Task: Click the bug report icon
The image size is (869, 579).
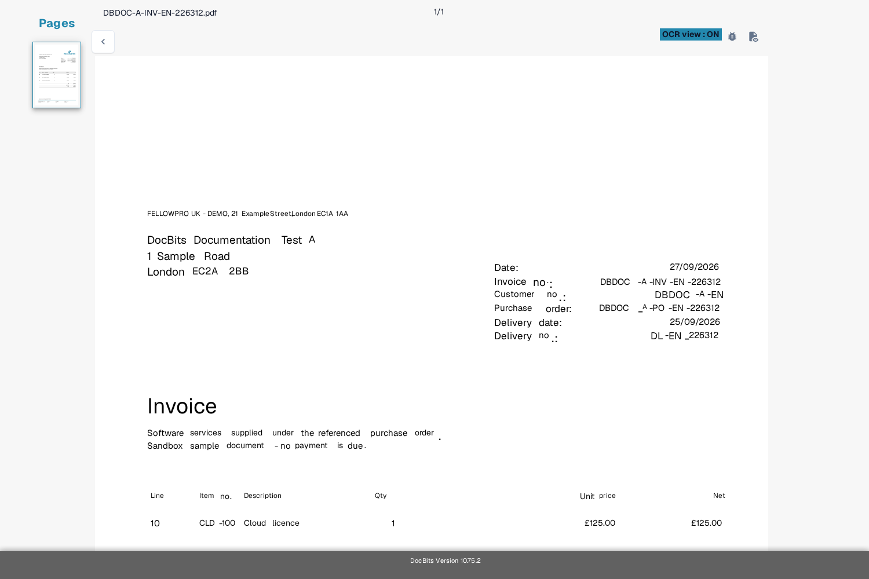Action: [732, 36]
